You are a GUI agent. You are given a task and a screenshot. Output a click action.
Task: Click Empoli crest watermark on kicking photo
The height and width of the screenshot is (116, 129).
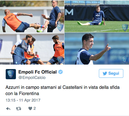tap(60, 28)
